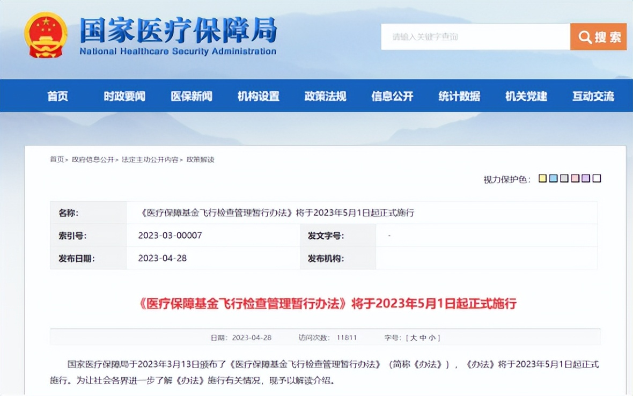Open the 互动交流 navigation menu
The image size is (633, 396).
click(x=592, y=96)
